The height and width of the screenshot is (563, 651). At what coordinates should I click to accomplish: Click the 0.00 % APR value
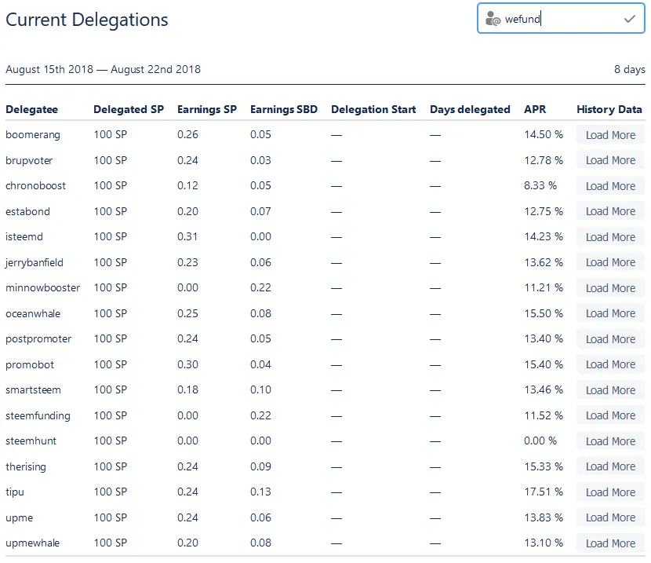(x=540, y=441)
